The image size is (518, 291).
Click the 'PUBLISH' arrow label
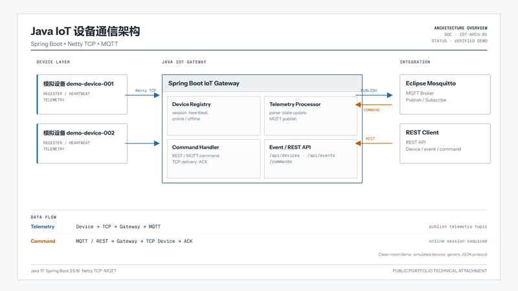tap(368, 91)
